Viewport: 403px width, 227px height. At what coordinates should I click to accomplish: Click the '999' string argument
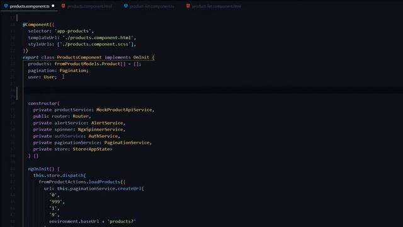(x=55, y=202)
